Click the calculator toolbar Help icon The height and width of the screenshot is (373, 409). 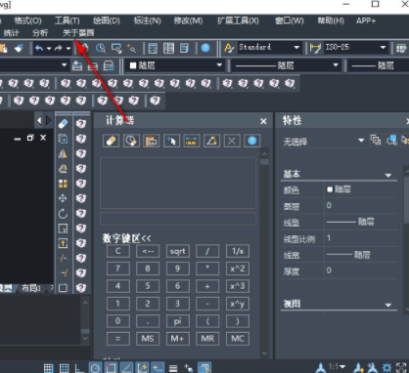click(252, 141)
